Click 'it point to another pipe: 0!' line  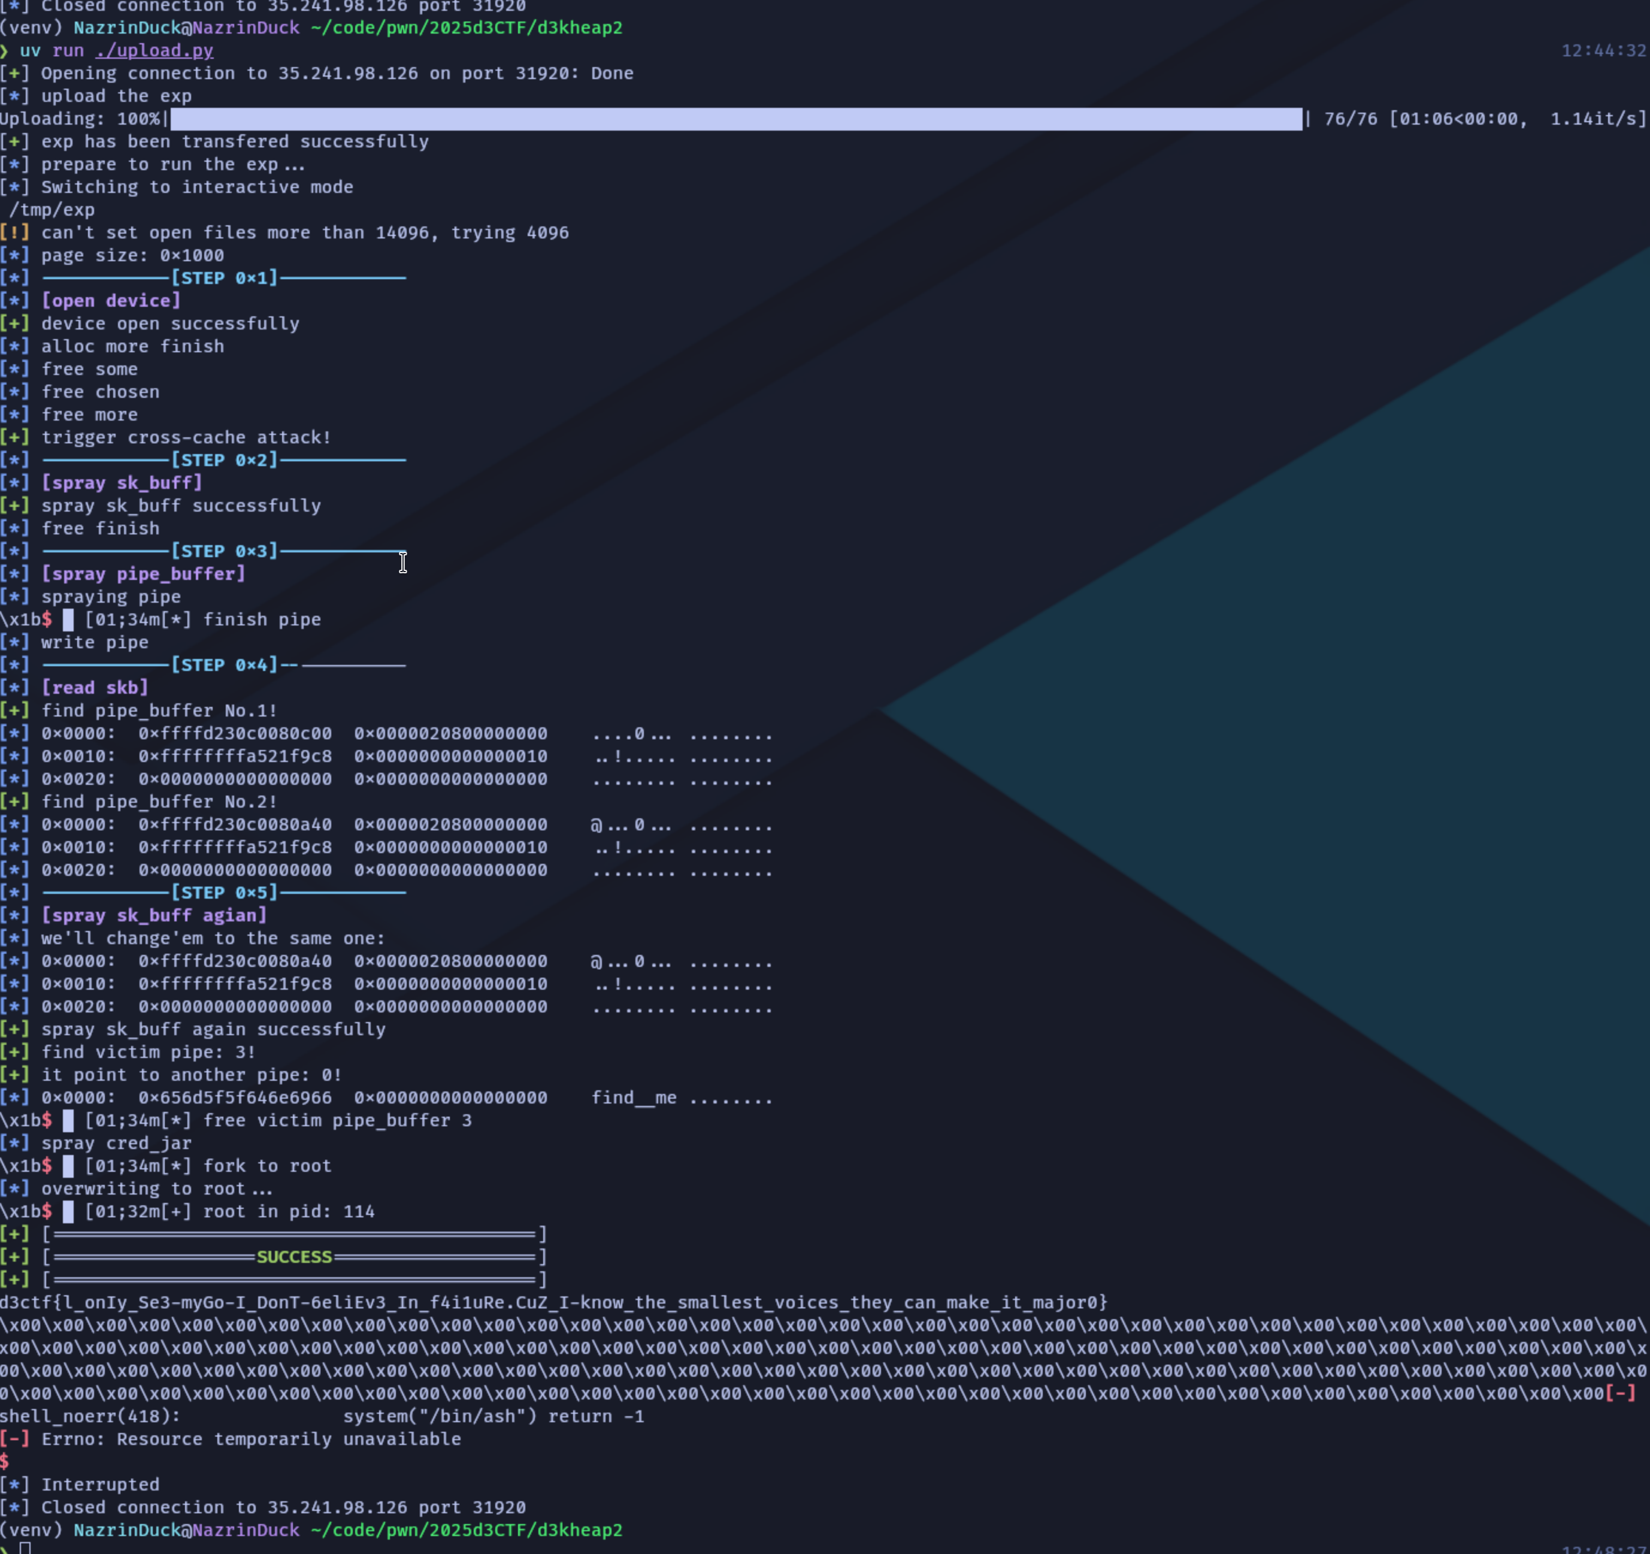coord(192,1075)
